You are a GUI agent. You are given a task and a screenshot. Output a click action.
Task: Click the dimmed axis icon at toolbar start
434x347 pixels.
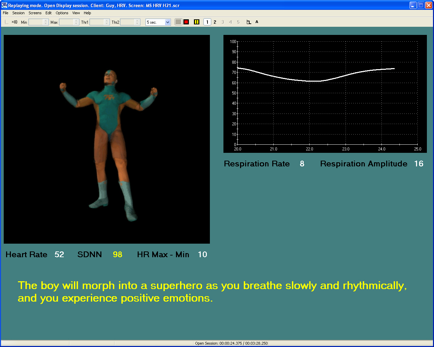[x=6, y=22]
